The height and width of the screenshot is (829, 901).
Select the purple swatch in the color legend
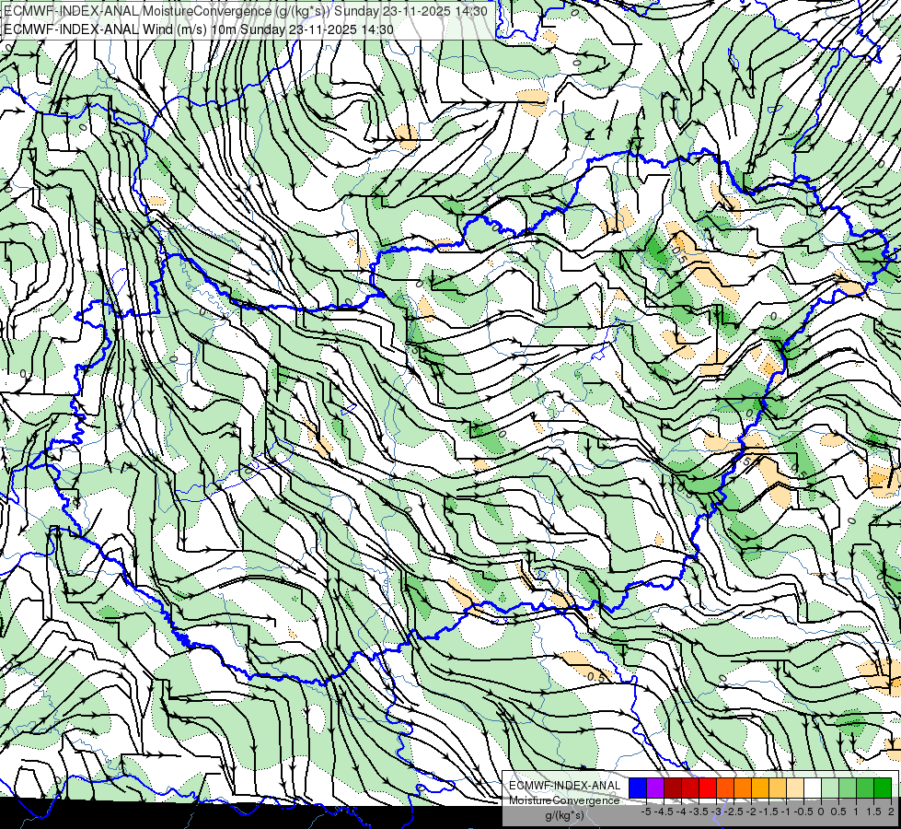click(655, 788)
